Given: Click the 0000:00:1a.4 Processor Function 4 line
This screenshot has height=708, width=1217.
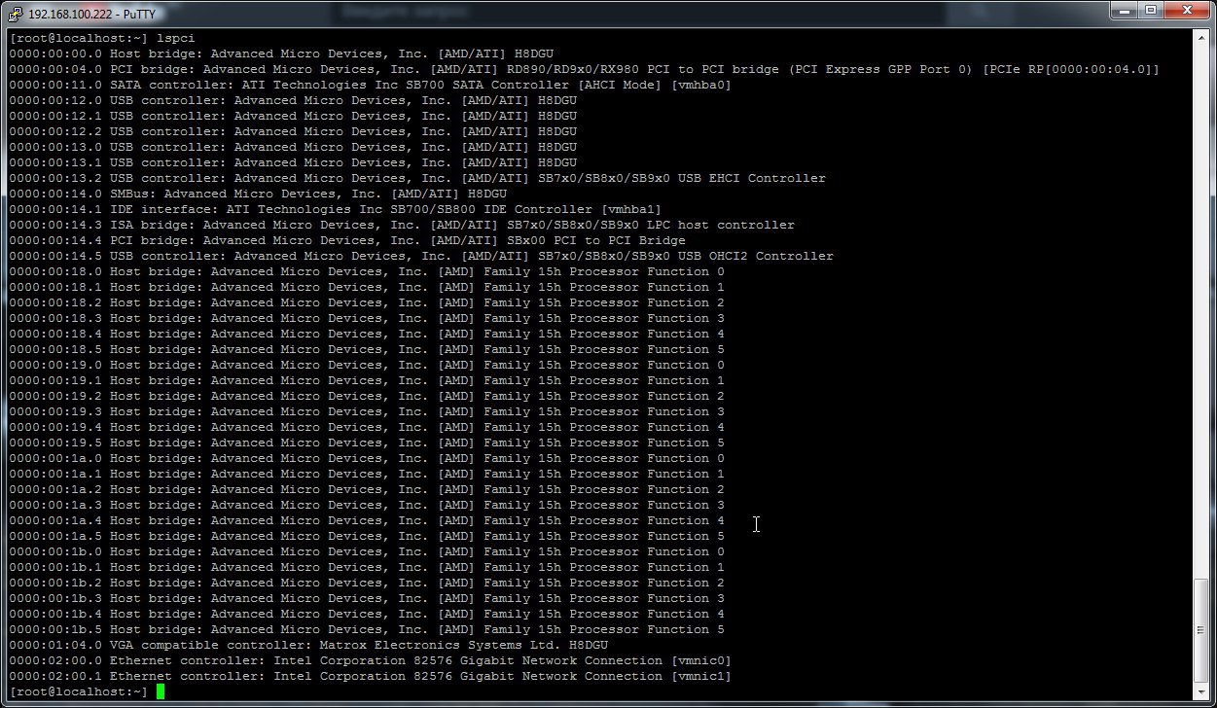Looking at the screenshot, I should tap(367, 520).
